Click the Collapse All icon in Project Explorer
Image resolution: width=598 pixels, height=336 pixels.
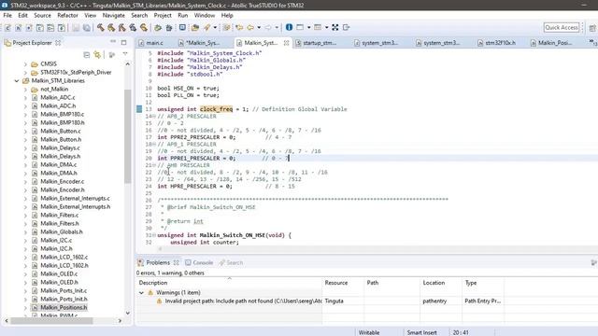[x=87, y=55]
